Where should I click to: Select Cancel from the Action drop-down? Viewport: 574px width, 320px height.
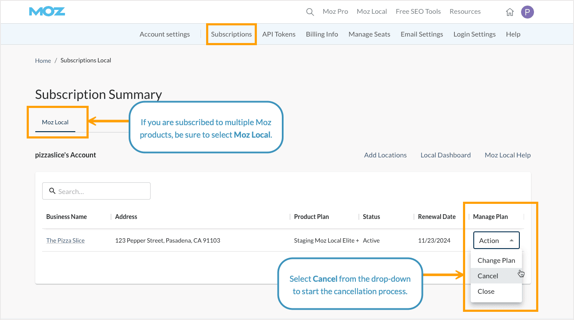coord(488,276)
